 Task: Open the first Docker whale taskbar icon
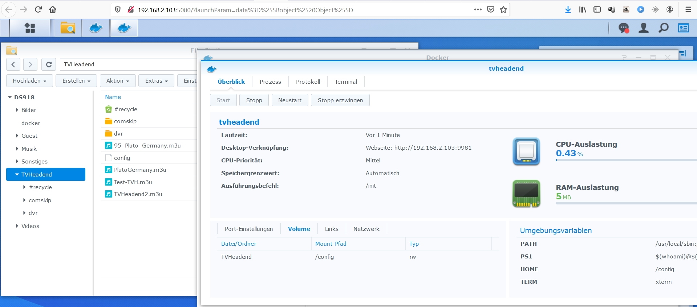point(96,28)
